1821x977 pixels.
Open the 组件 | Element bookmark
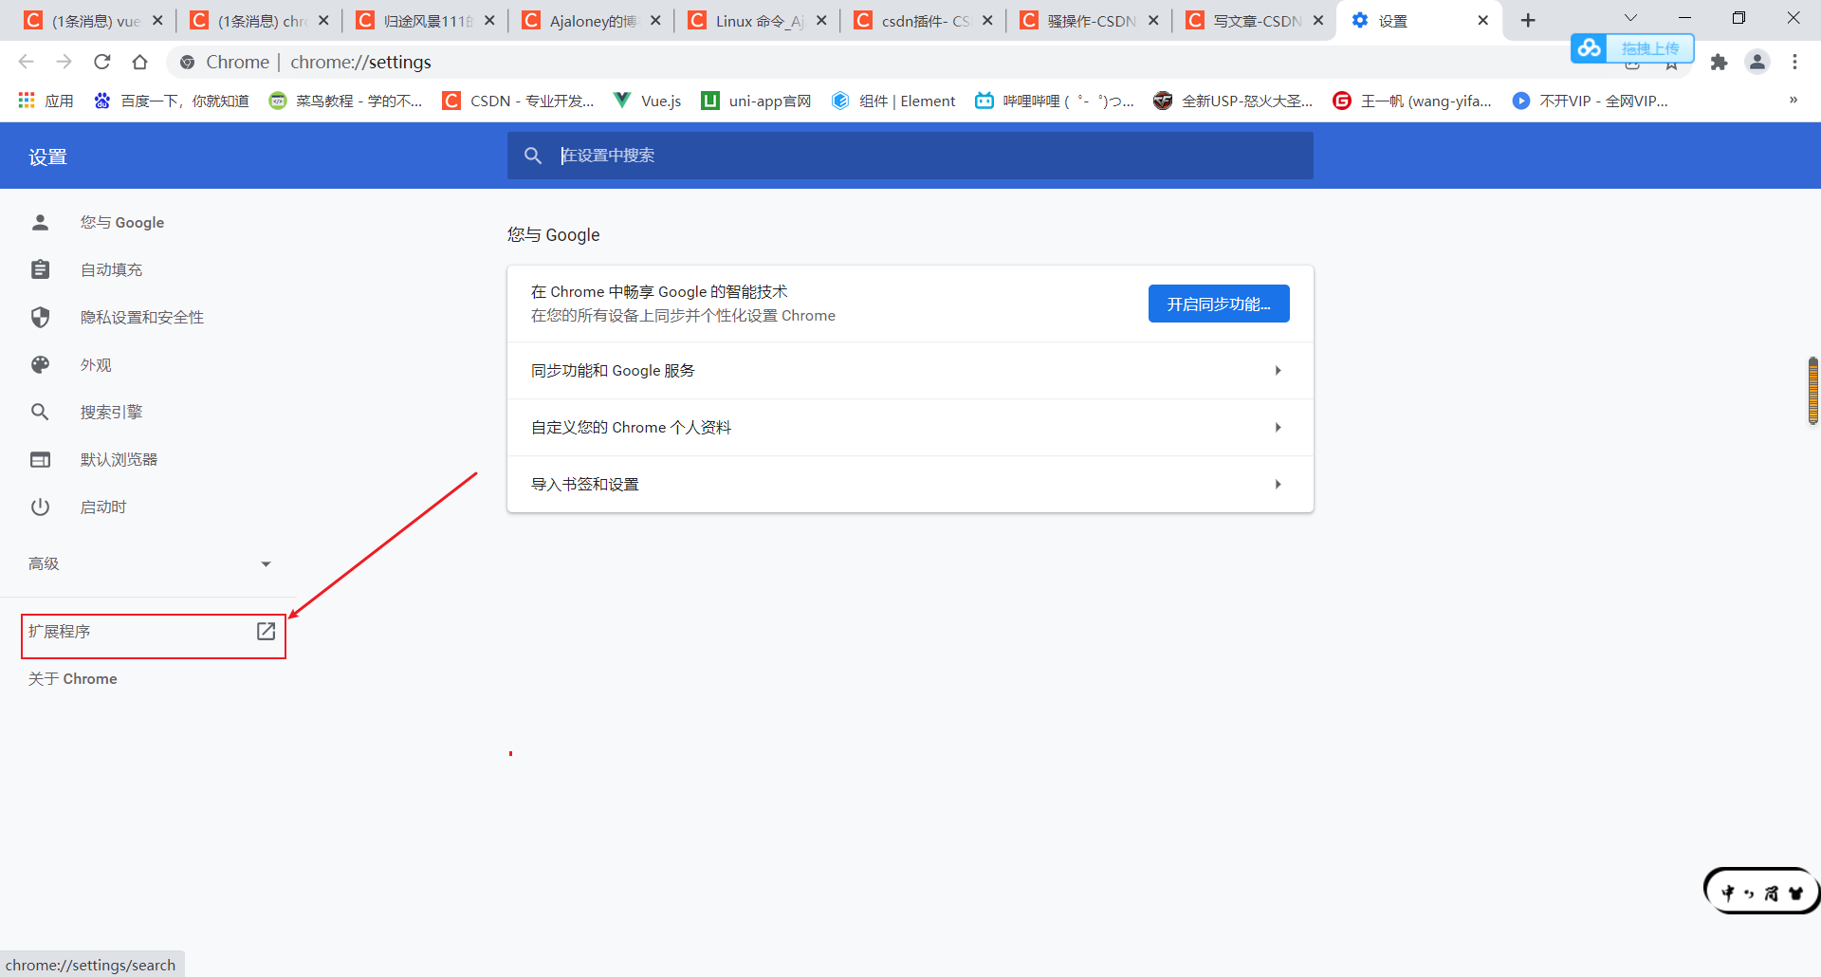coord(892,101)
